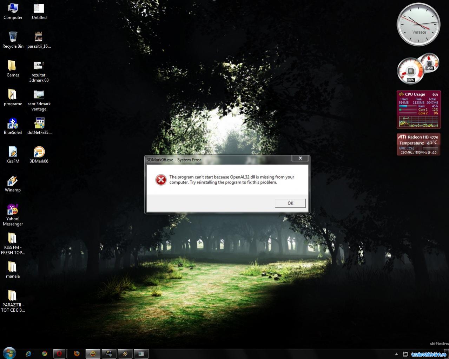The height and width of the screenshot is (359, 449).
Task: Switch to Winamp taskbar button
Action: [125, 354]
